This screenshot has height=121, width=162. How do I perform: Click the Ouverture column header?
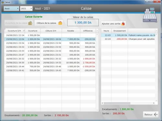[x=33, y=31]
